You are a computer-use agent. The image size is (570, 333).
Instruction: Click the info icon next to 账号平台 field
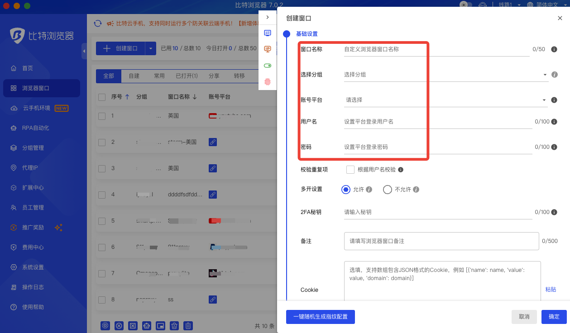pos(554,100)
